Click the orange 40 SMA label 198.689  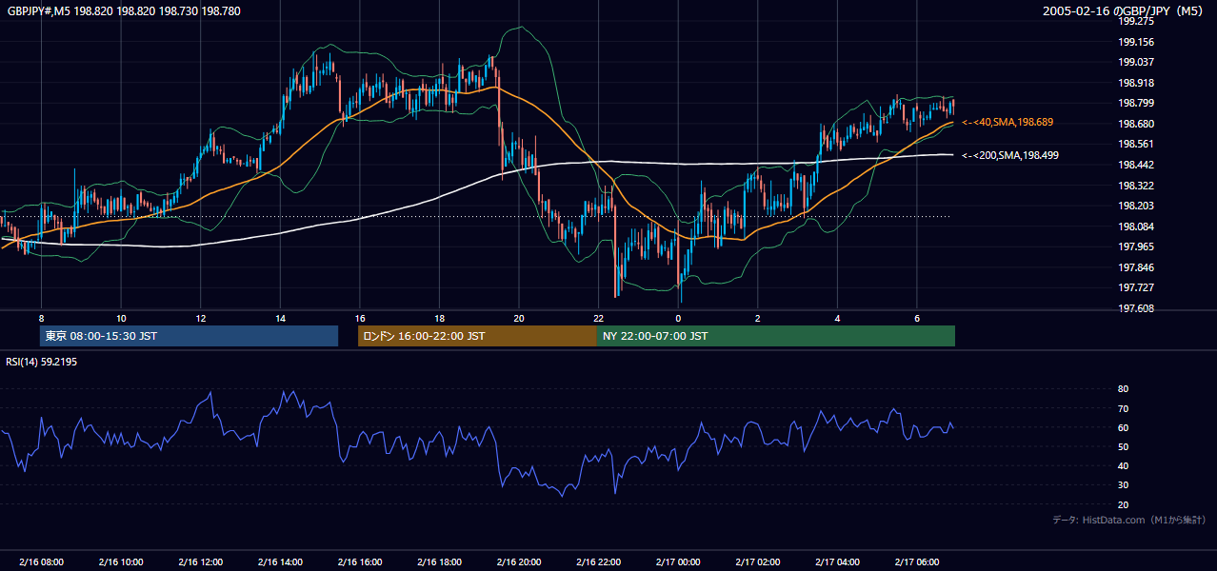[x=1008, y=123]
